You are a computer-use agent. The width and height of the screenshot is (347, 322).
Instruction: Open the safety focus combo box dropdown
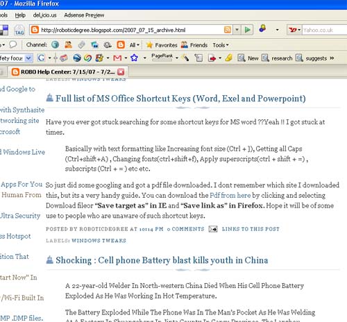[28, 58]
